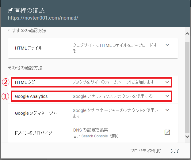Choose the Google Analytics method label
This screenshot has height=160, width=191.
(x=31, y=96)
